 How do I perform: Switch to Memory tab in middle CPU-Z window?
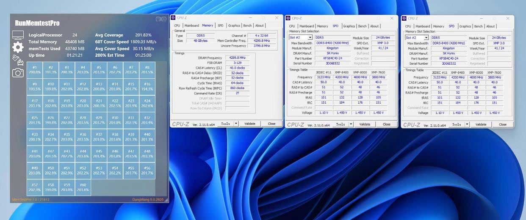322,26
